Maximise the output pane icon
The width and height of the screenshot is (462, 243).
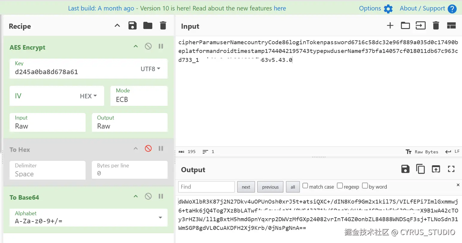[451, 169]
